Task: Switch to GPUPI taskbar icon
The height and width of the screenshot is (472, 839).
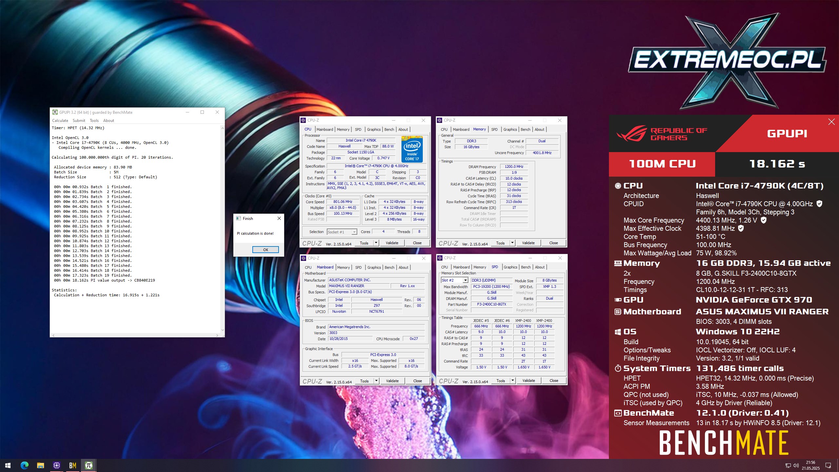Action: (88, 465)
